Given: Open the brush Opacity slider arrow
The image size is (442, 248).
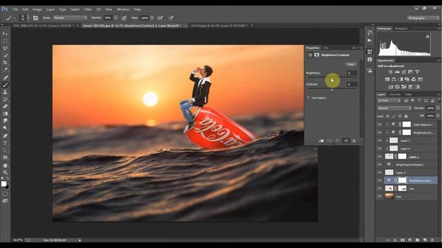Looking at the screenshot, I should 115,18.
